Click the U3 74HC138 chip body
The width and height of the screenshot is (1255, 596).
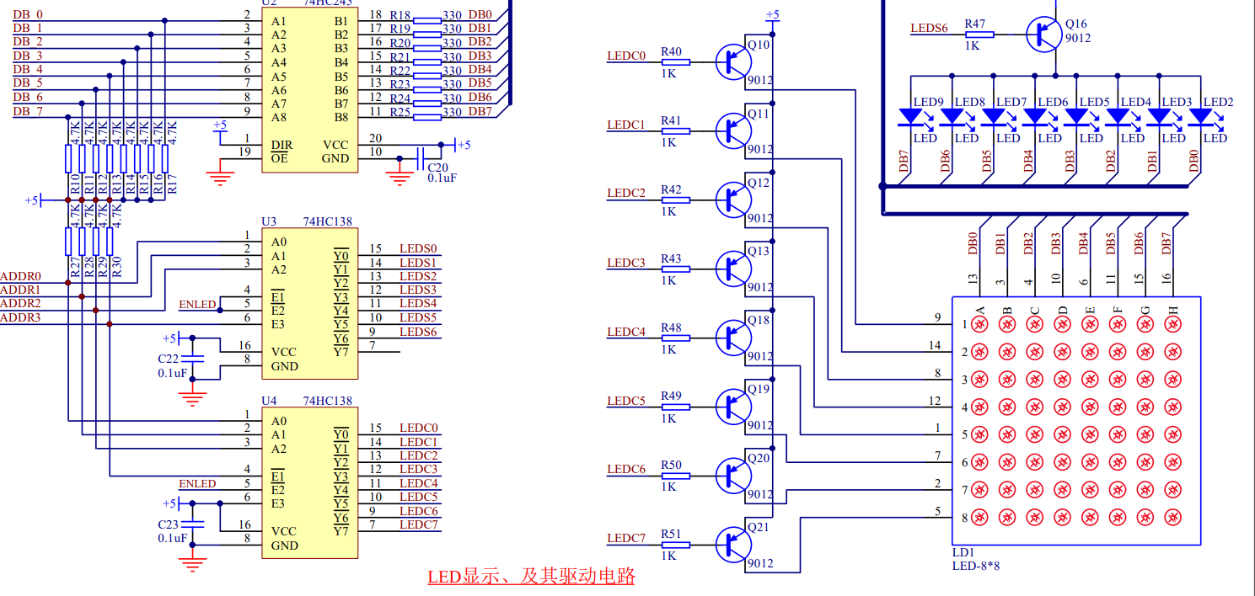coord(309,303)
